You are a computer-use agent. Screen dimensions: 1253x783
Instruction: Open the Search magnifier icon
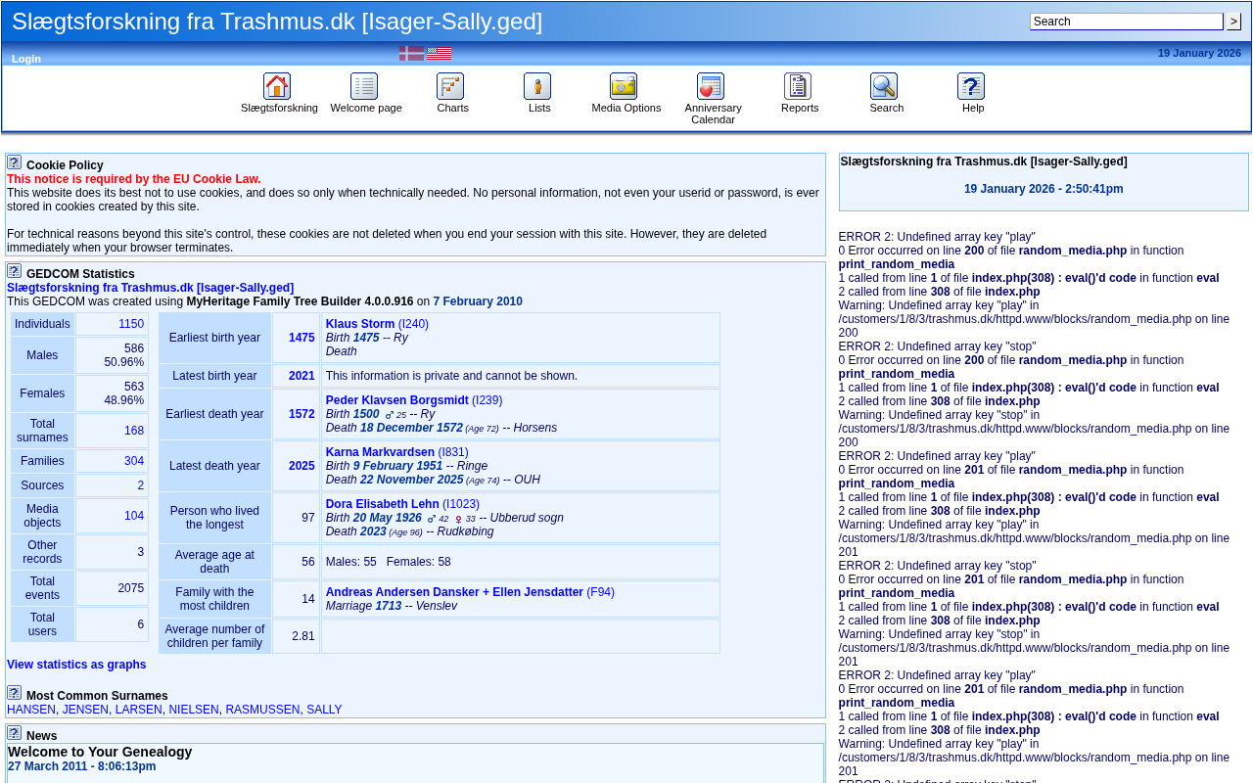point(884,86)
